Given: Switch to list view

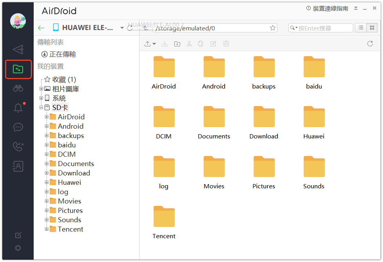Looking at the screenshot, I should pos(361,28).
